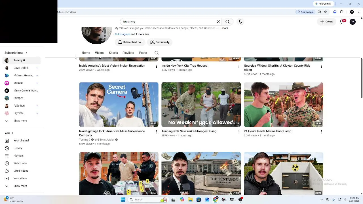Image resolution: width=363 pixels, height=204 pixels.
Task: Open FaZe Rug subscription
Action: [x=22, y=106]
